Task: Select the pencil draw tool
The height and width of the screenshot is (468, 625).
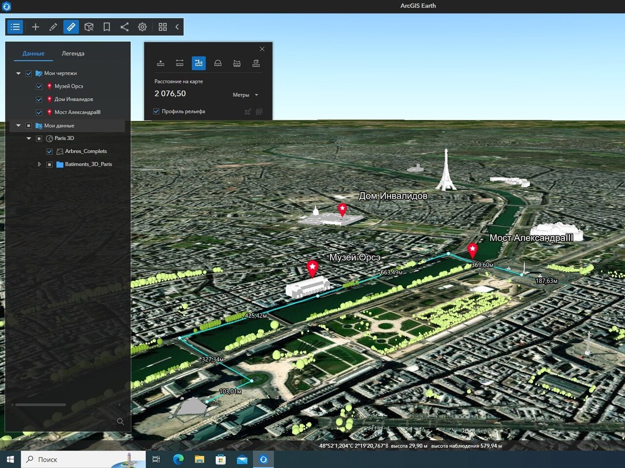Action: (53, 27)
